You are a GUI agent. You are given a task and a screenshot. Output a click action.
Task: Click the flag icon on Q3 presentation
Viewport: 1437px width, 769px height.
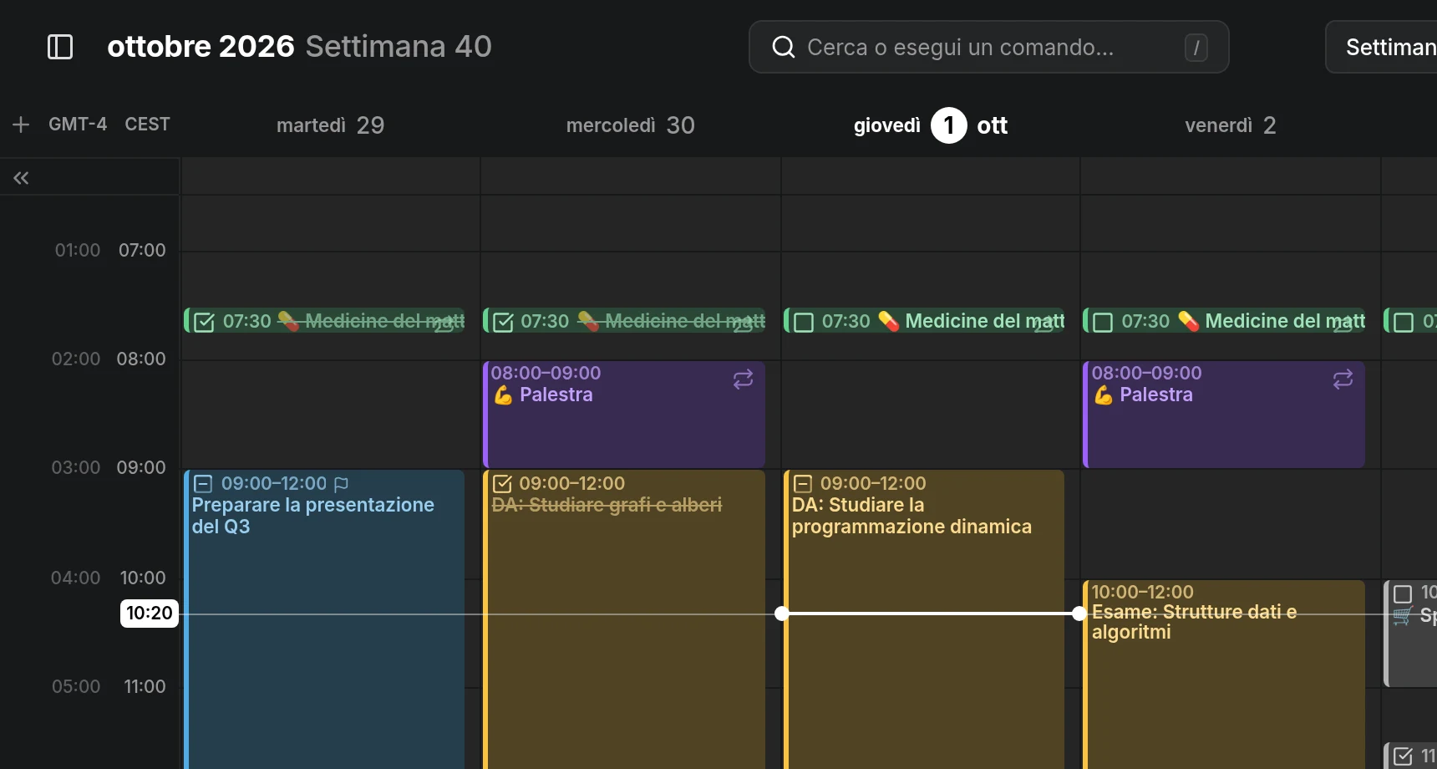(x=341, y=484)
